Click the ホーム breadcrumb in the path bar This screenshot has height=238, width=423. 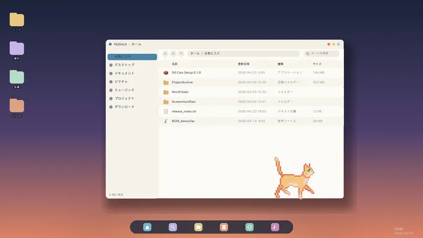(x=195, y=54)
